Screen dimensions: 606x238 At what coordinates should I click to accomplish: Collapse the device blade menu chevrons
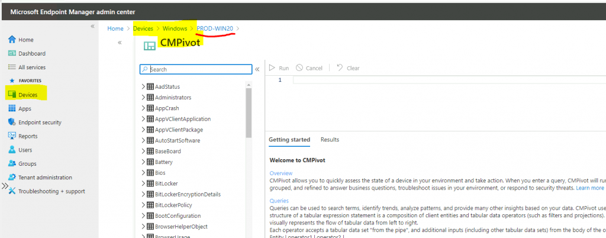[120, 43]
